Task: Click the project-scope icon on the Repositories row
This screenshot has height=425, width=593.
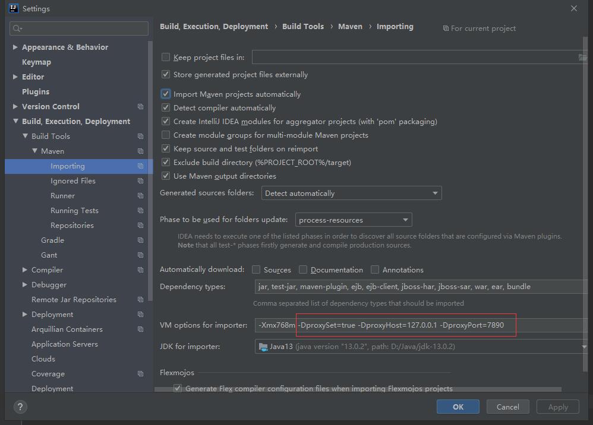Action: tap(140, 225)
